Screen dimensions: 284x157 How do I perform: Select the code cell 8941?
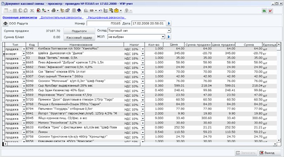click(32, 114)
